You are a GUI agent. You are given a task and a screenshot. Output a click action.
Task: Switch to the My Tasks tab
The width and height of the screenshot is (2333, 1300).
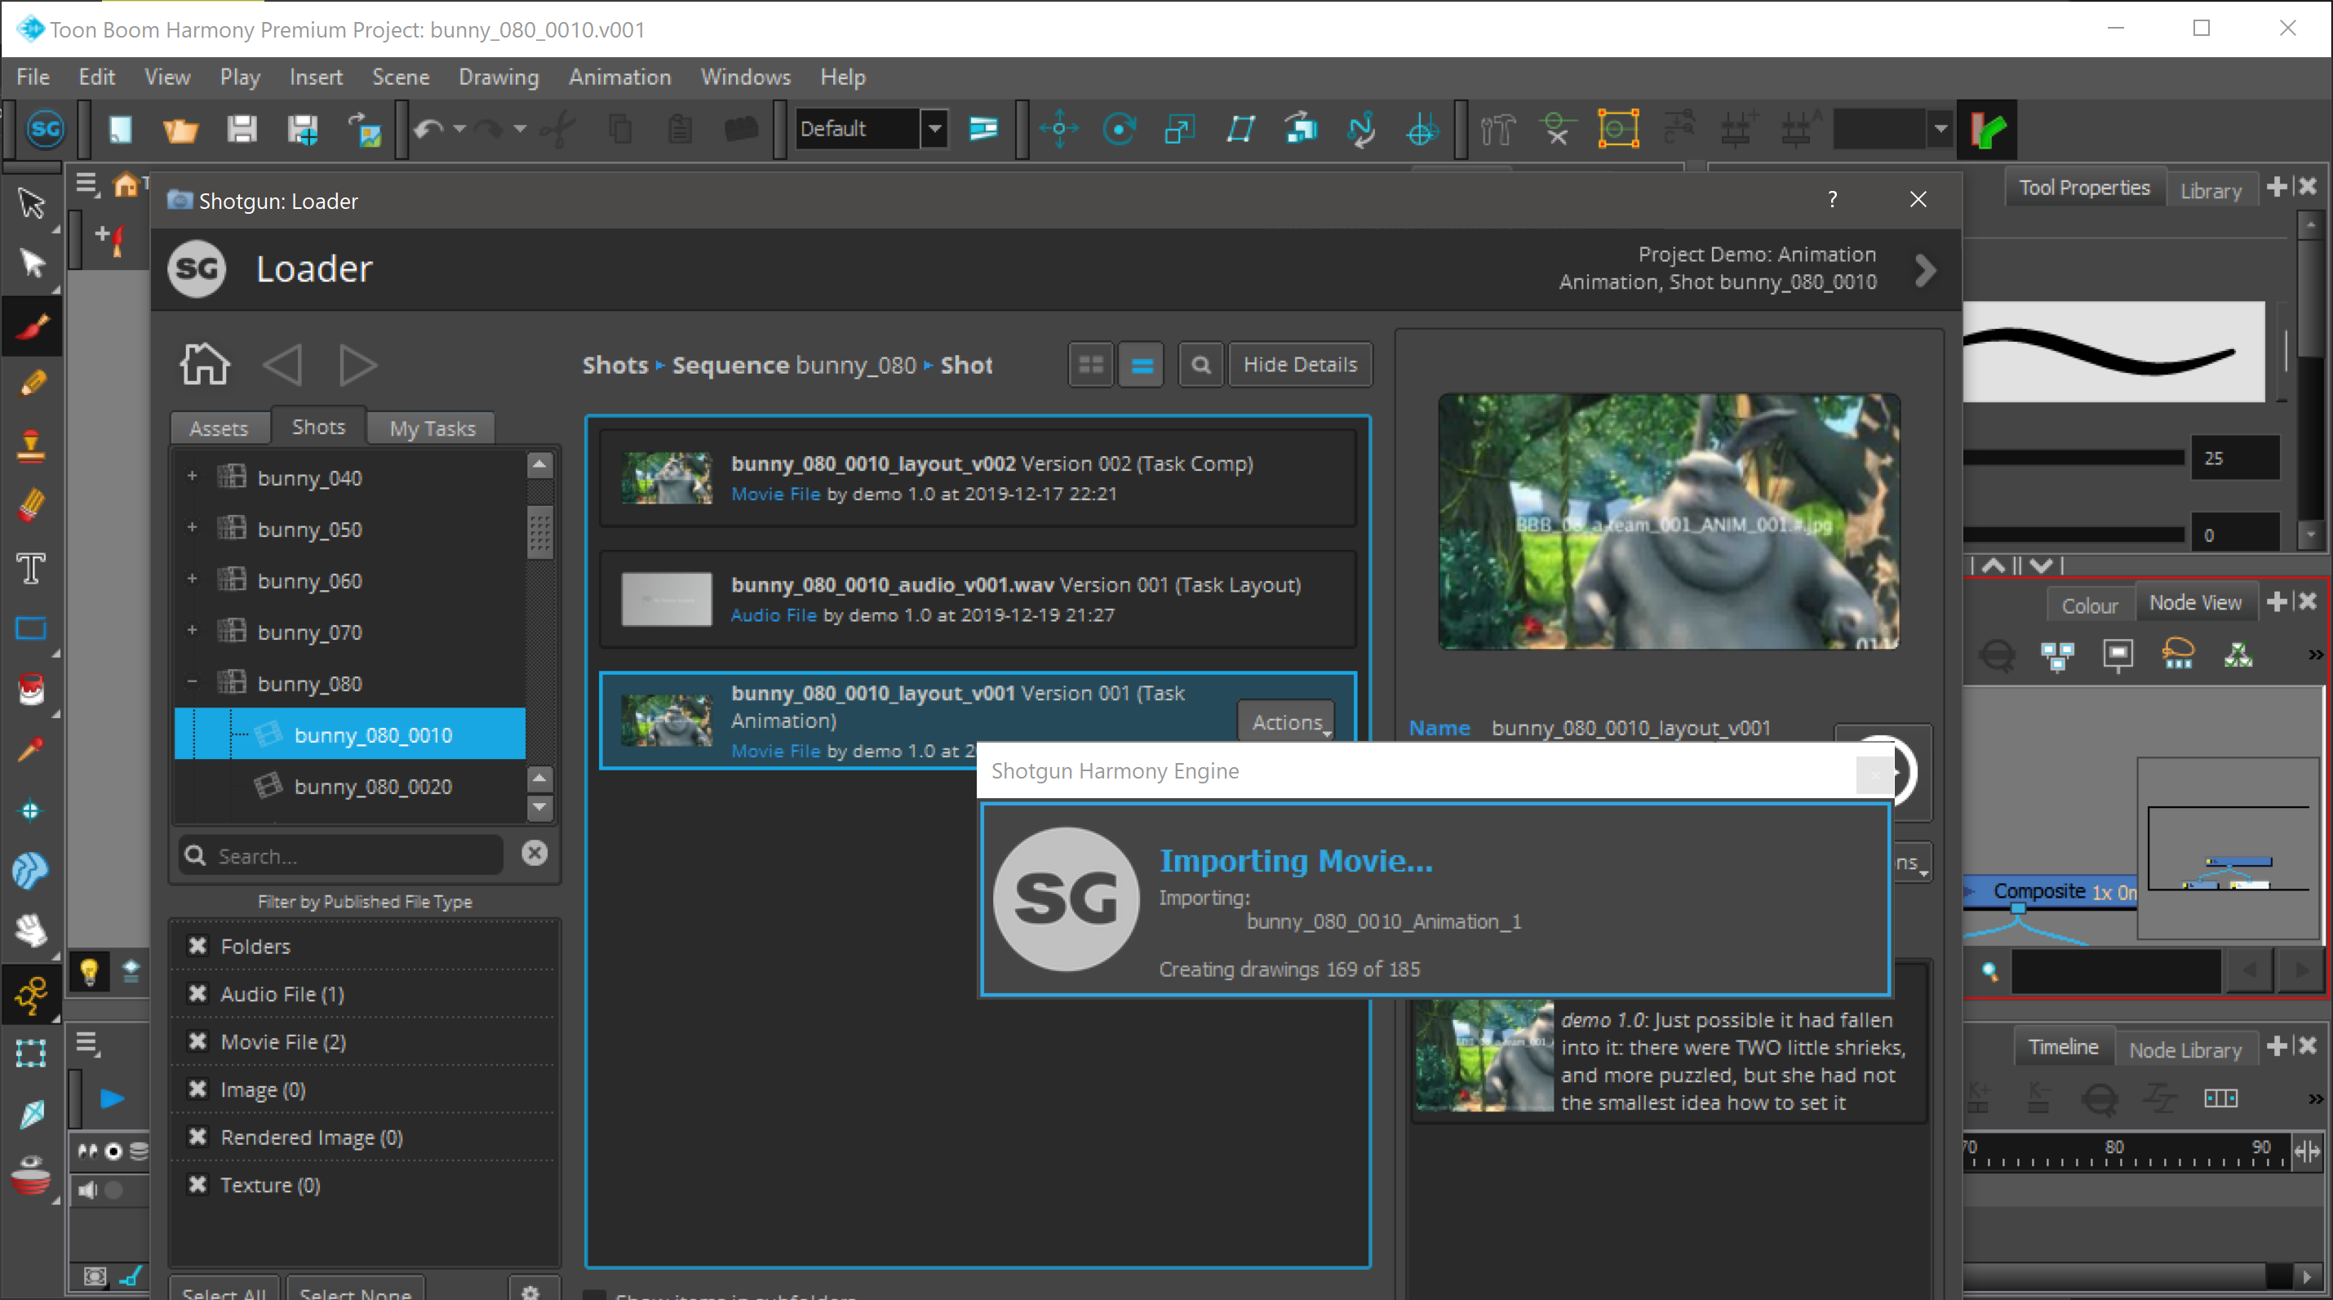tap(432, 428)
